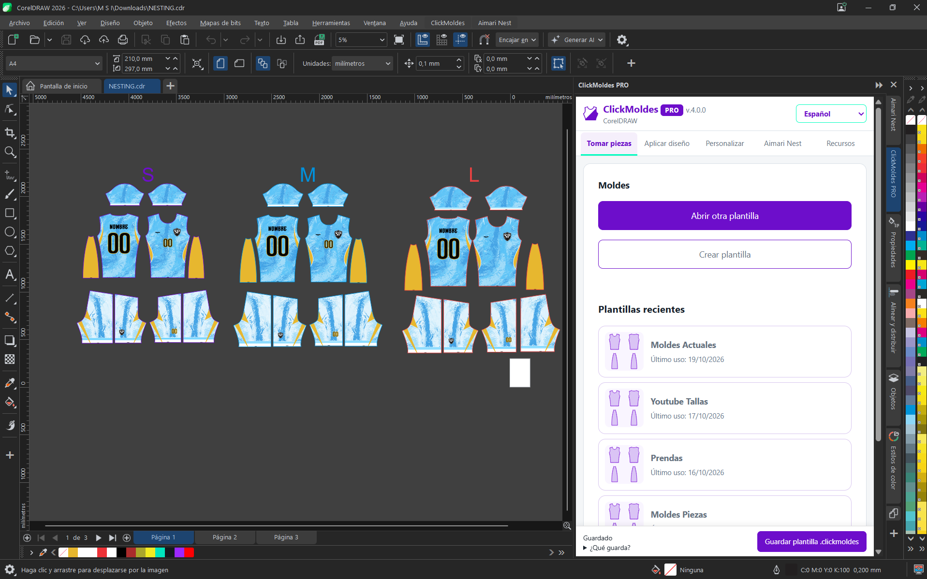Click the Export icon in toolbar

coord(300,40)
